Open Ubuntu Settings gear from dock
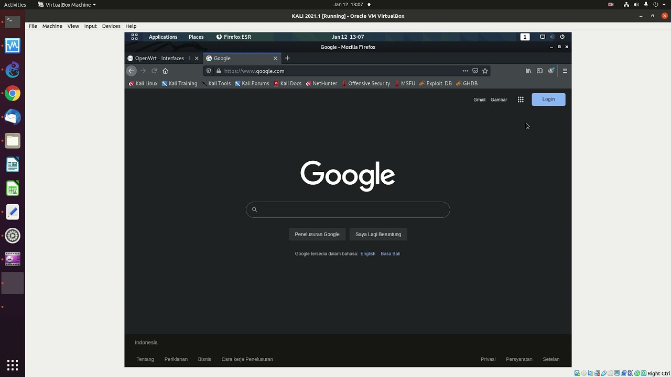 13,236
